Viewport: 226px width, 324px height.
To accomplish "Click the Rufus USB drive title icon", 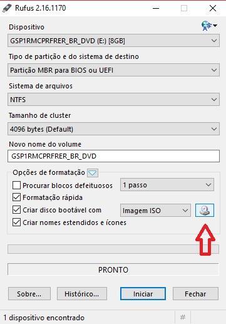I will tap(6, 8).
